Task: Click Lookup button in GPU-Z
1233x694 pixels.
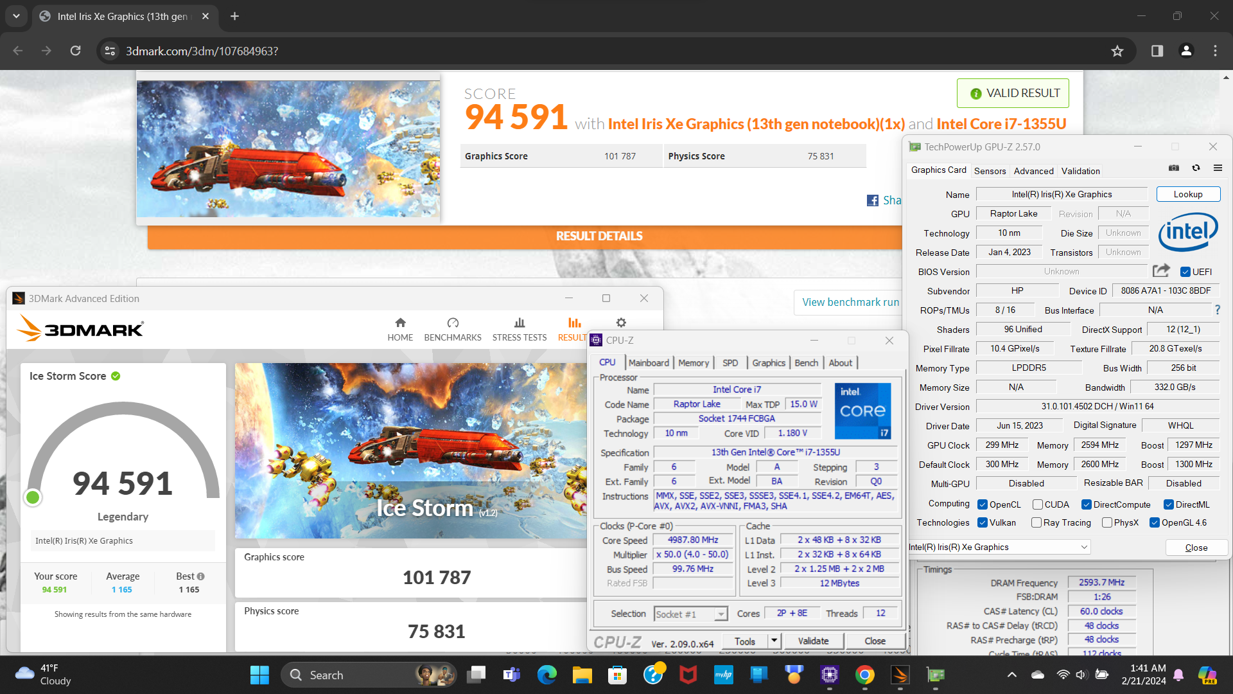Action: tap(1188, 194)
